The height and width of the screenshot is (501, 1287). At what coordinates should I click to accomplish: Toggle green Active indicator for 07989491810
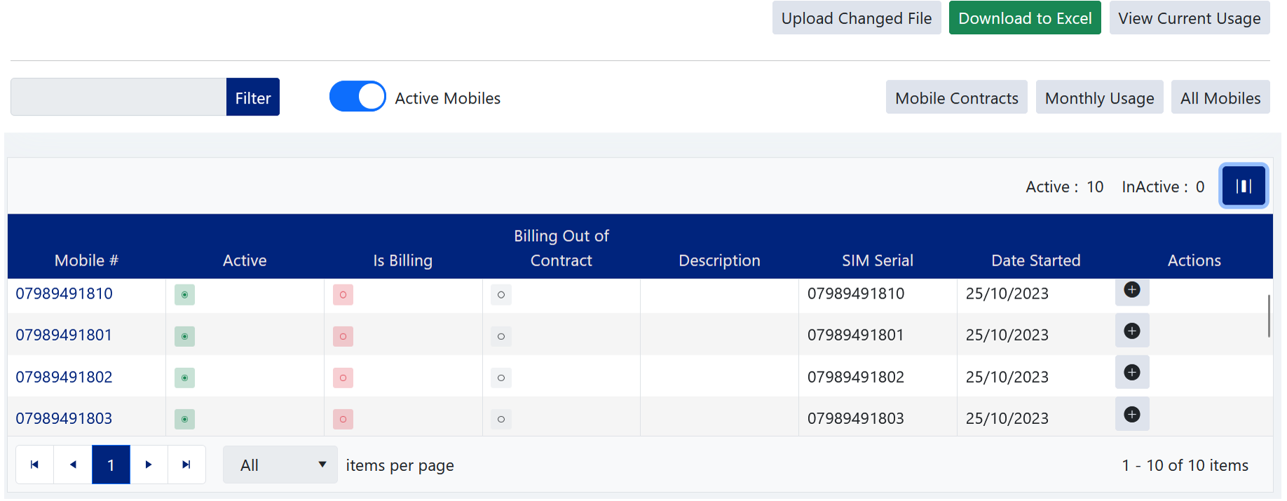pos(184,295)
